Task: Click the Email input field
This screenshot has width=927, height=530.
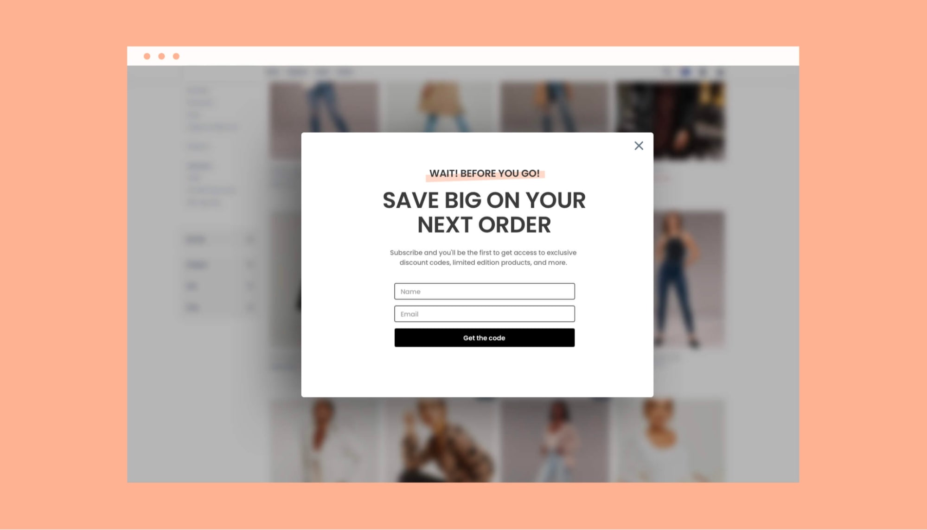Action: click(x=484, y=313)
